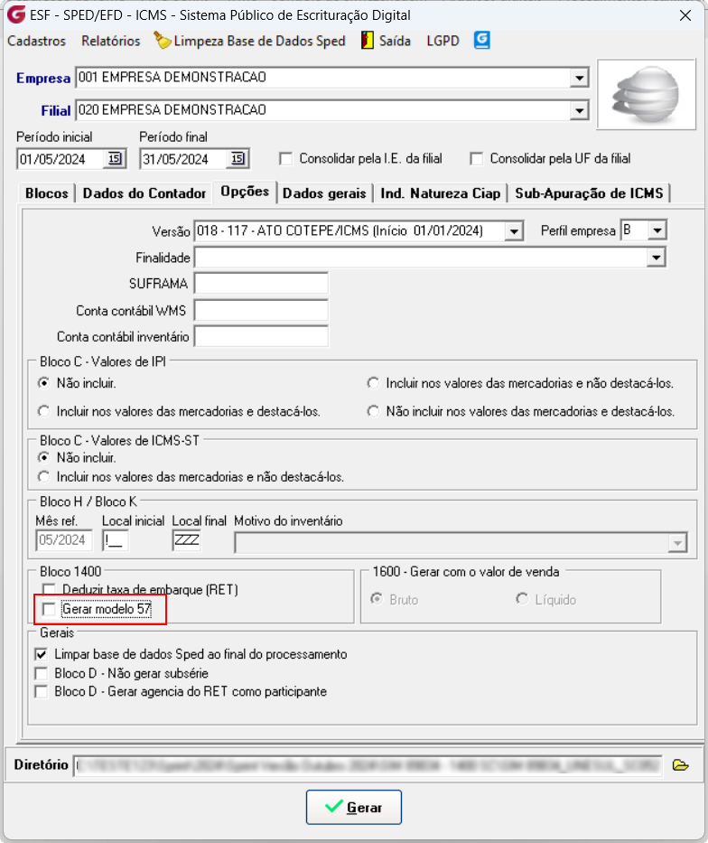Image resolution: width=708 pixels, height=843 pixels.
Task: Select Líquido radio in 1600 group
Action: 522,599
